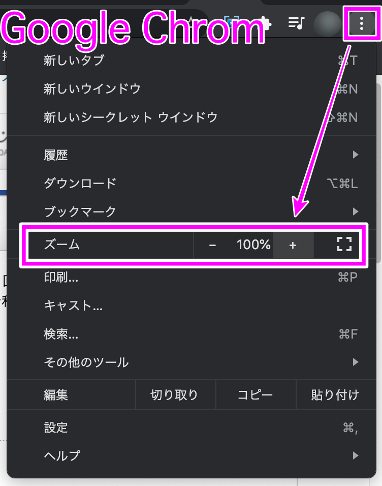Image resolution: width=382 pixels, height=486 pixels.
Task: Choose 新しいウインドウ from menu
Action: [x=192, y=89]
